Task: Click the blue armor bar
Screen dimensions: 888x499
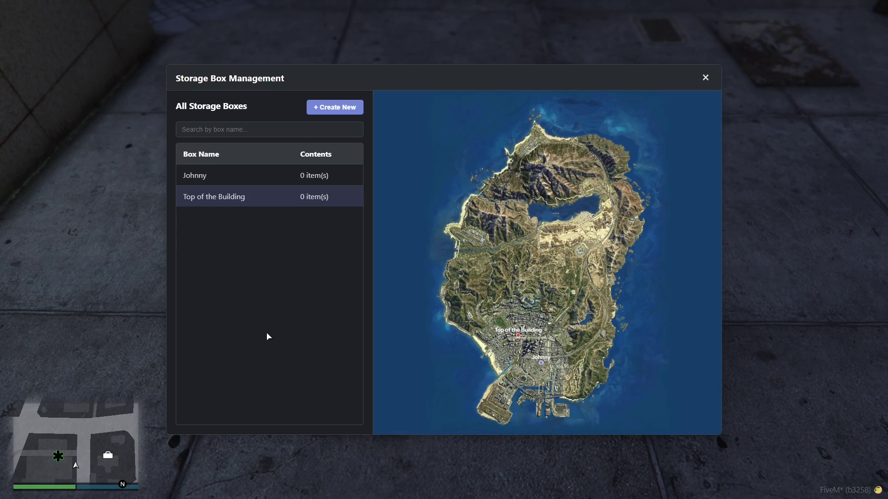Action: (107, 487)
